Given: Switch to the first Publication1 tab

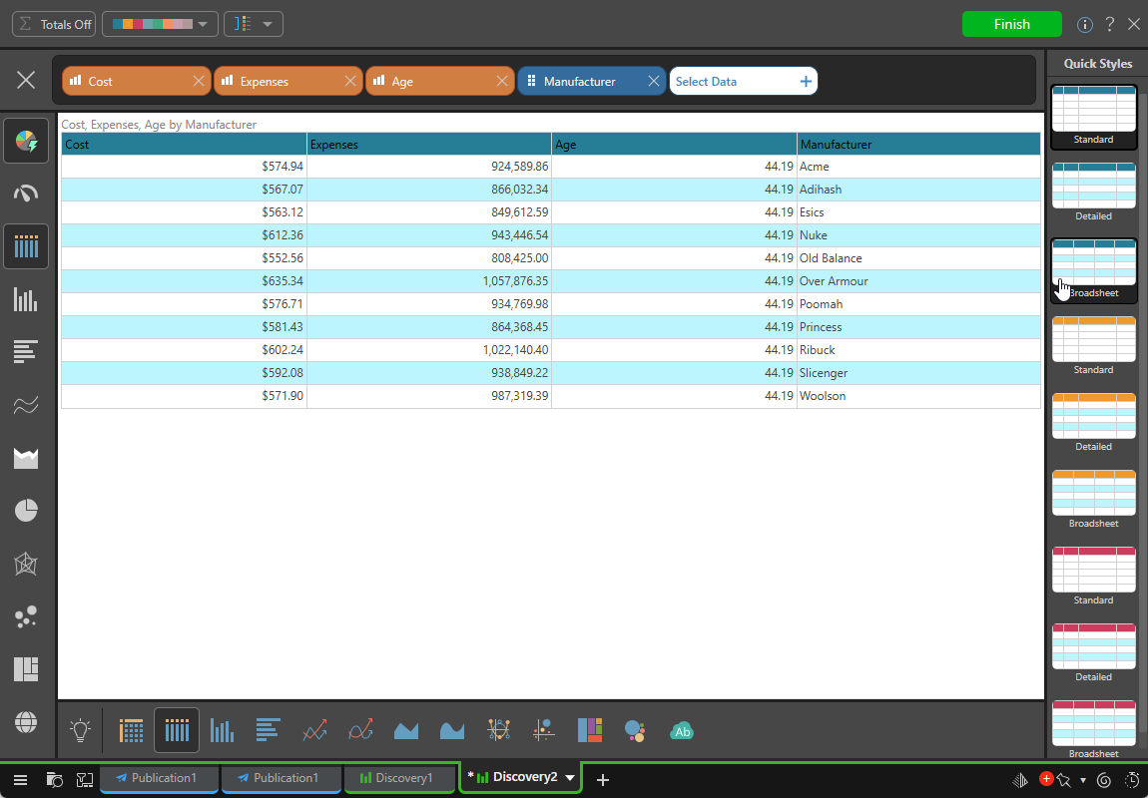Looking at the screenshot, I should tap(159, 778).
